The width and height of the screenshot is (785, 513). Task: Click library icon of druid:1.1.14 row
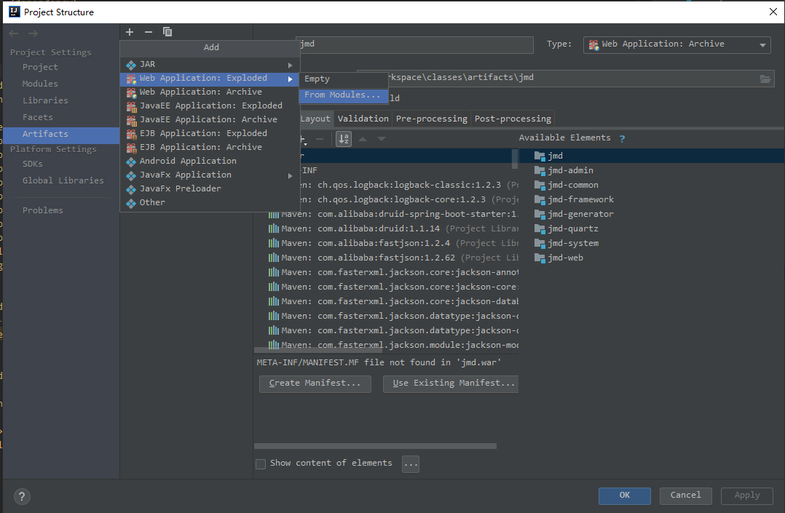[273, 228]
